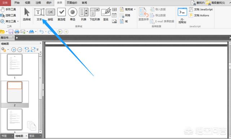The height and width of the screenshot is (139, 231).
Task: Select the 复选框 checkbox field tool
Action: pyautogui.click(x=61, y=14)
